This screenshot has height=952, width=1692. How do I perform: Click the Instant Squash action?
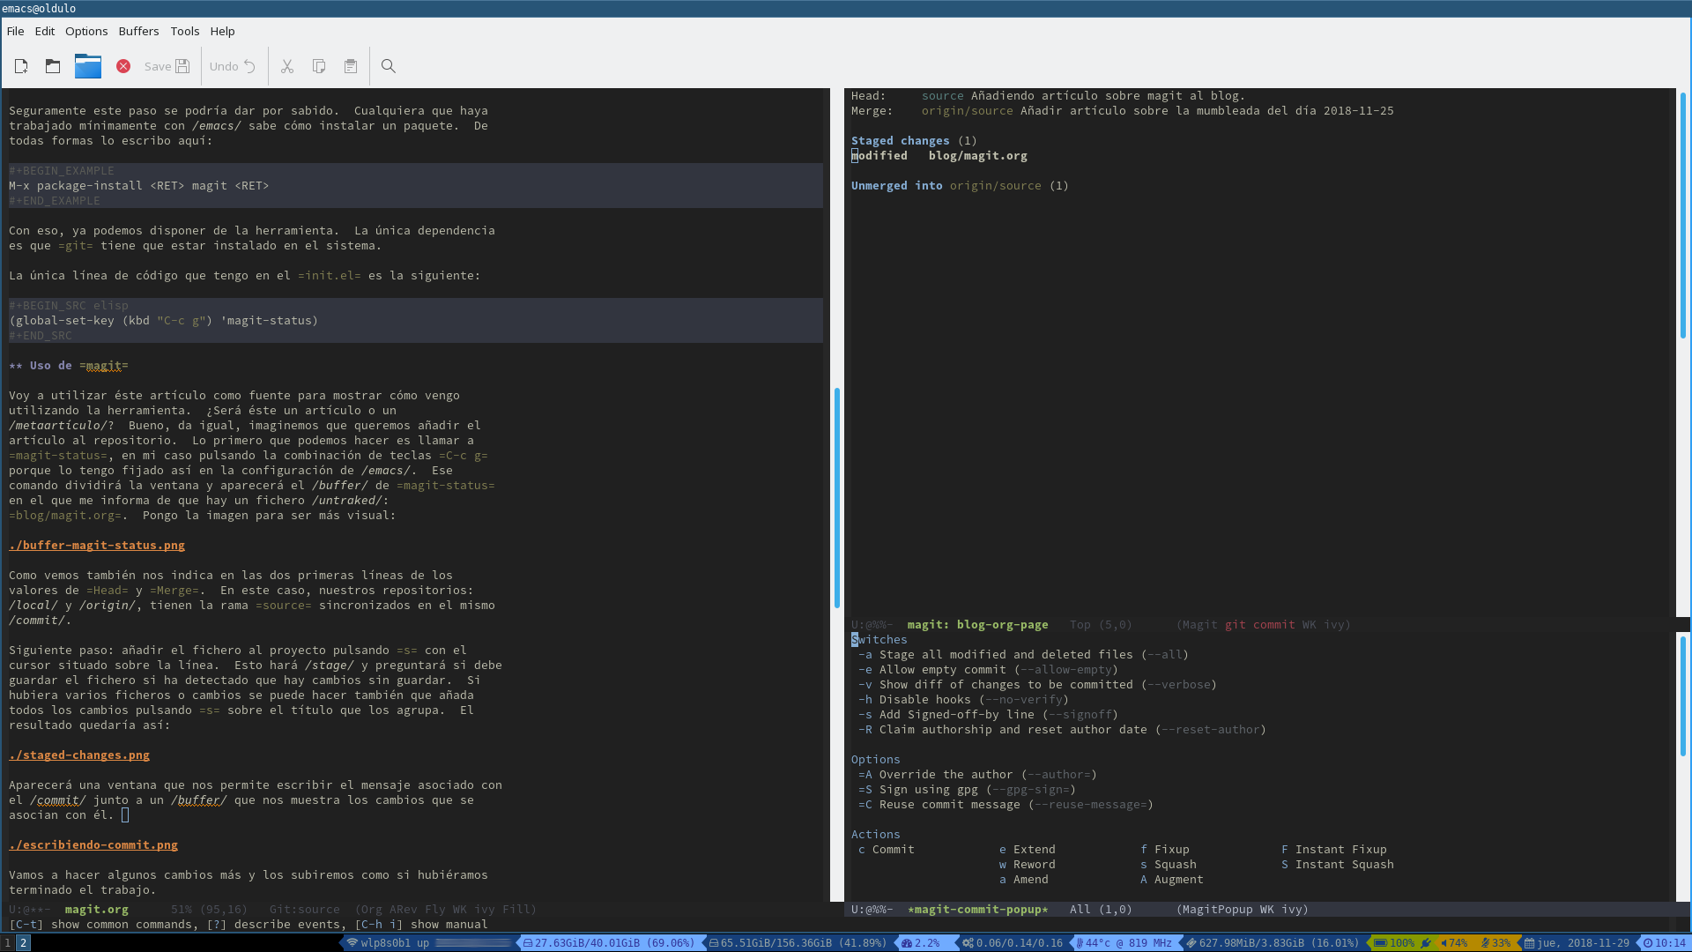coord(1338,865)
